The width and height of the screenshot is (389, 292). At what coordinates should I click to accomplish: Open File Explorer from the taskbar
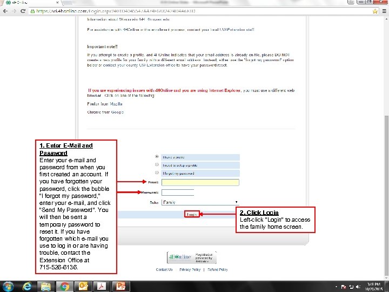pyautogui.click(x=46, y=287)
